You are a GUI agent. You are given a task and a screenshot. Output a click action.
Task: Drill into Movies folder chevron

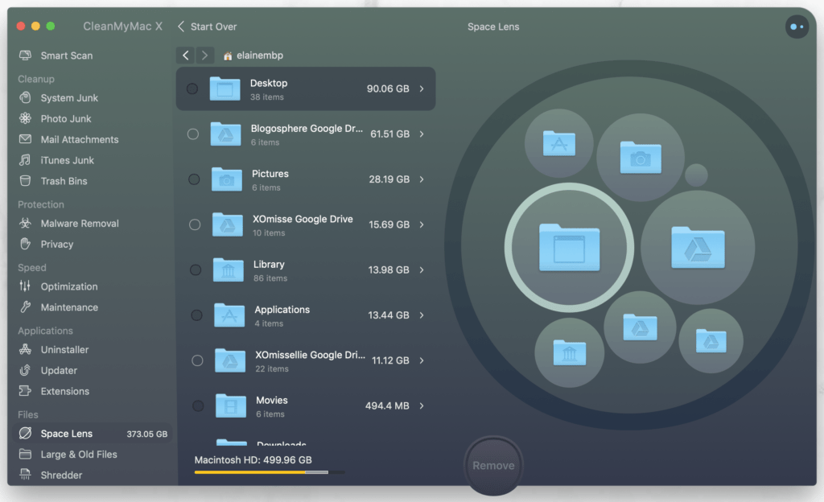coord(422,406)
